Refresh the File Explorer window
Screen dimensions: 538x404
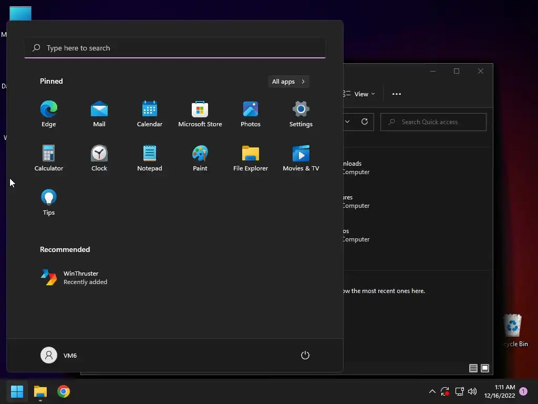[365, 122]
